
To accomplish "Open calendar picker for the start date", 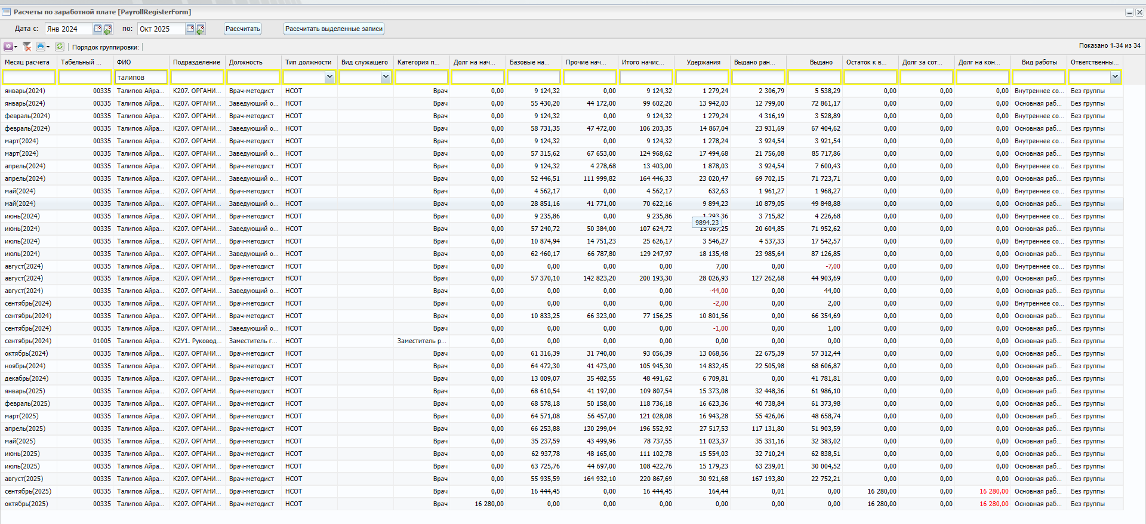I will click(x=98, y=29).
